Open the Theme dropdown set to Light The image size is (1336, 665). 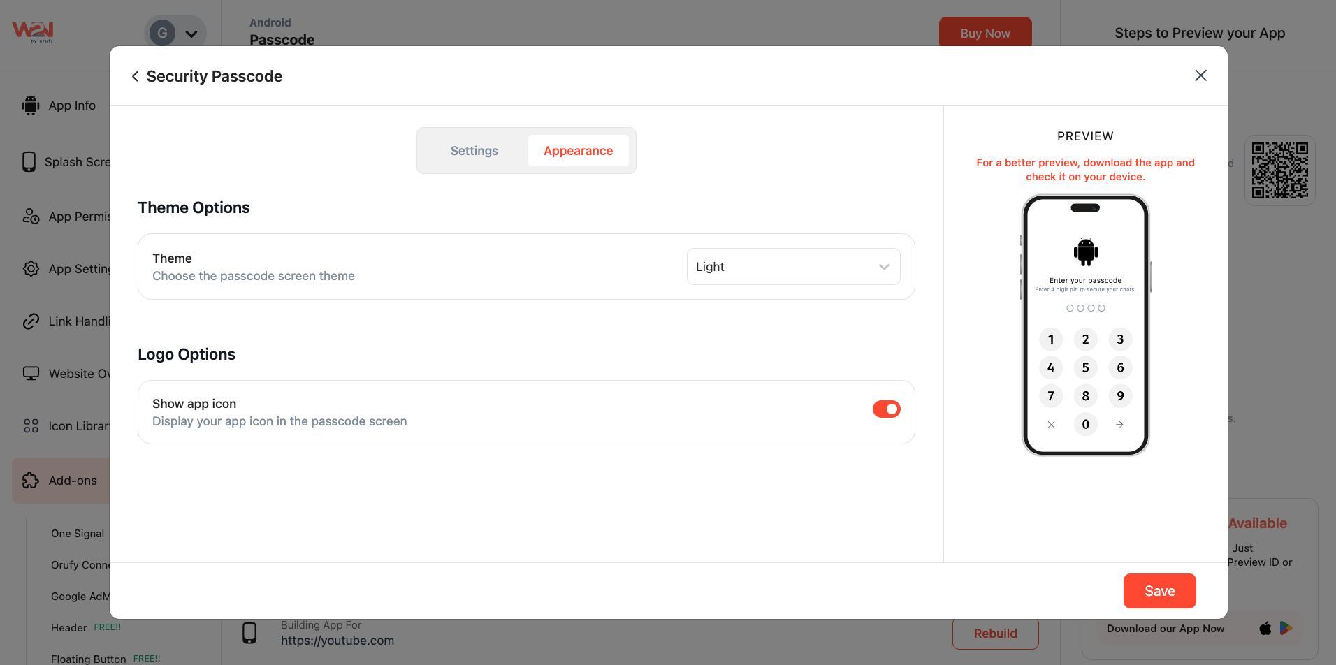793,266
